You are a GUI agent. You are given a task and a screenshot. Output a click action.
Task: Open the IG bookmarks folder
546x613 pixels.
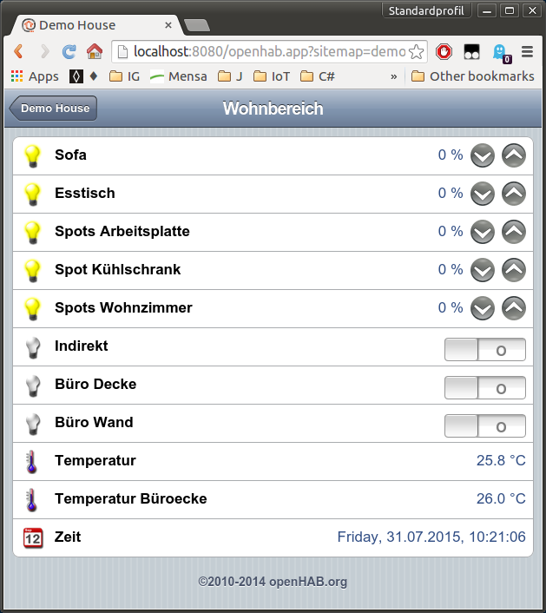pyautogui.click(x=125, y=76)
